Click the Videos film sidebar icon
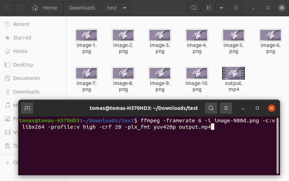289x181 pixels. 7,132
